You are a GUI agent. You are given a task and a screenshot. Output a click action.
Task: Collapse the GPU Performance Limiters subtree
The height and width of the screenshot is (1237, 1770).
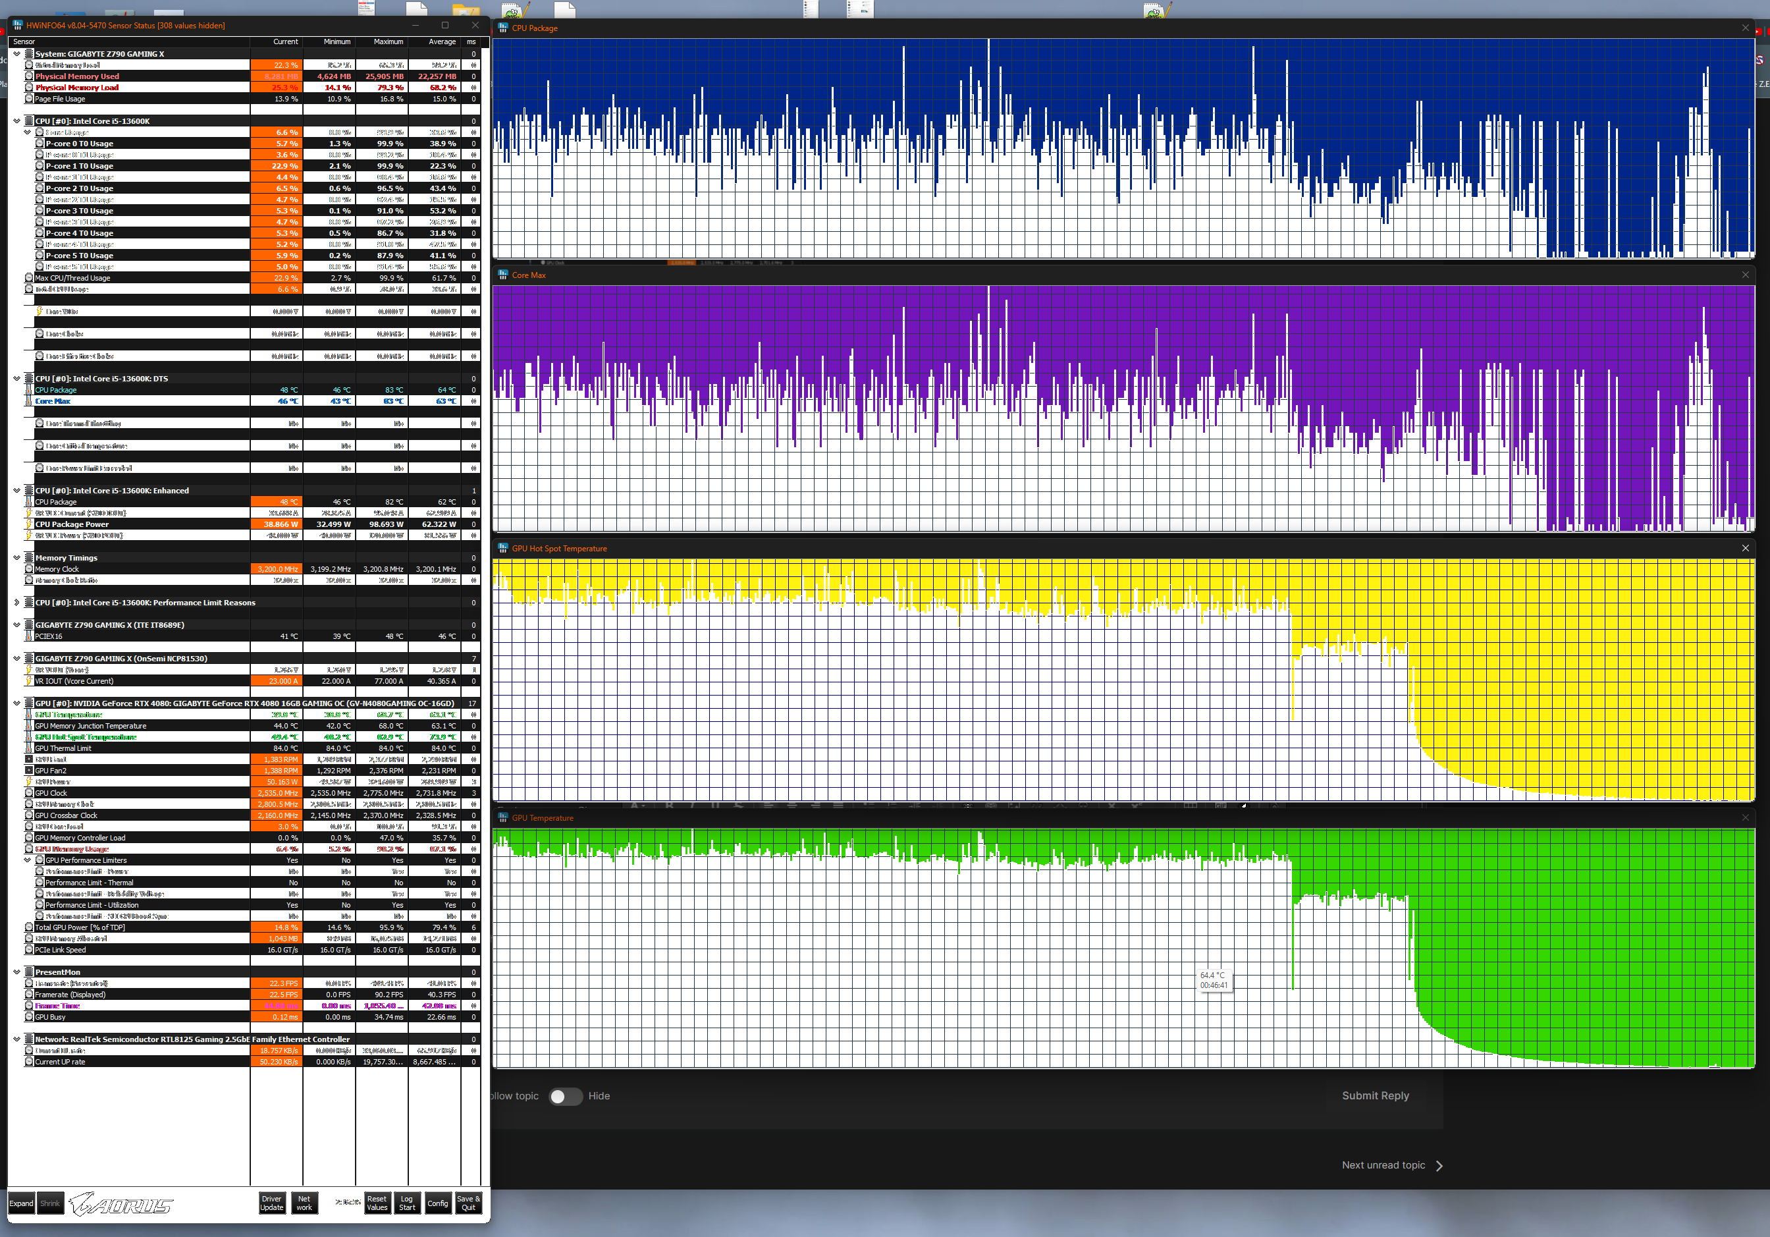click(27, 861)
